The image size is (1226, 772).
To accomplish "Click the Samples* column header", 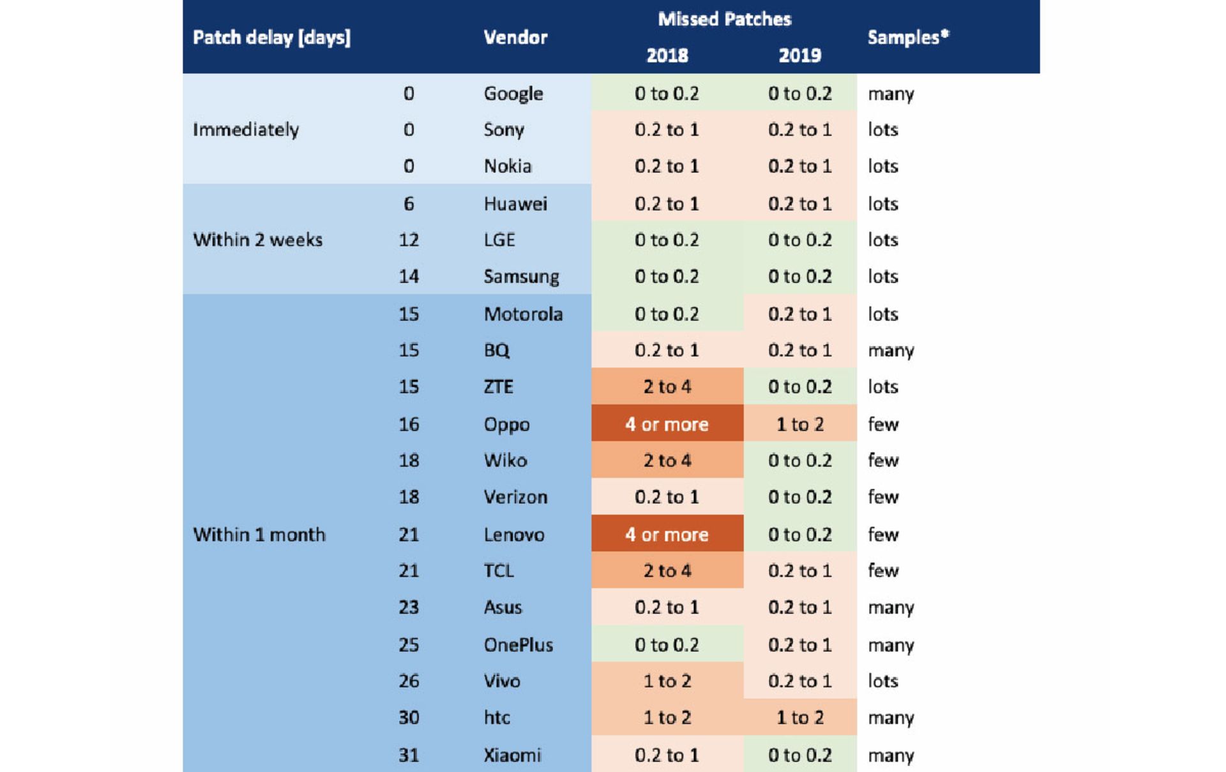I will pos(907,38).
